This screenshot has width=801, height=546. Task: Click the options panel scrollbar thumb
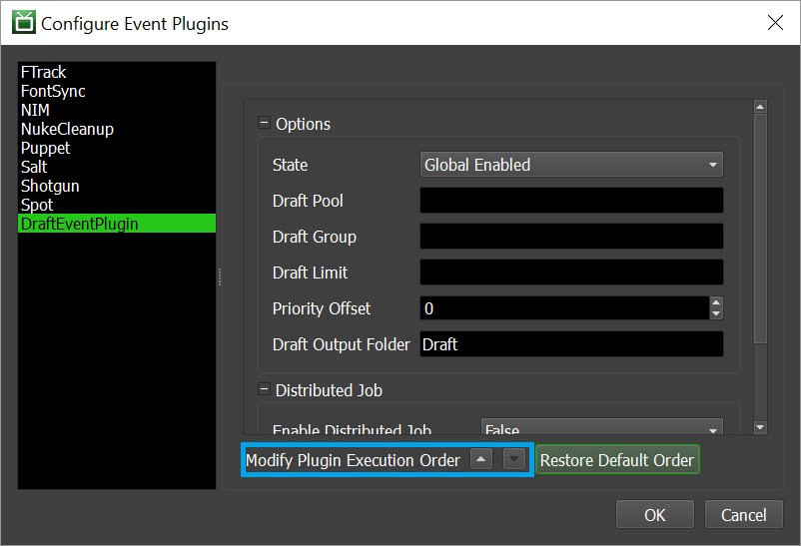(x=760, y=229)
